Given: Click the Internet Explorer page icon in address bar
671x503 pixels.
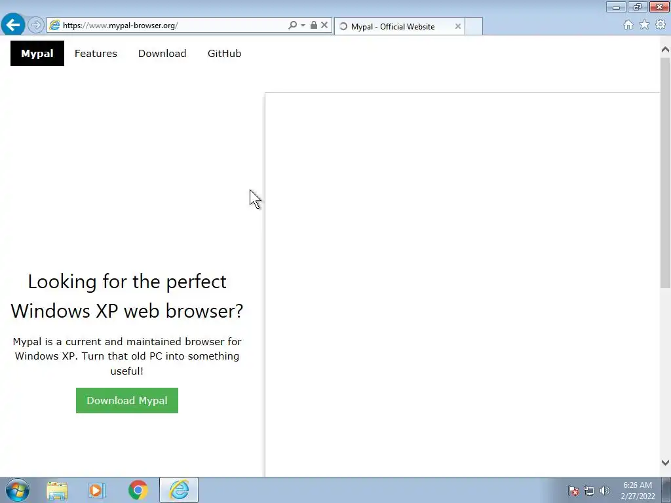Looking at the screenshot, I should pos(54,26).
